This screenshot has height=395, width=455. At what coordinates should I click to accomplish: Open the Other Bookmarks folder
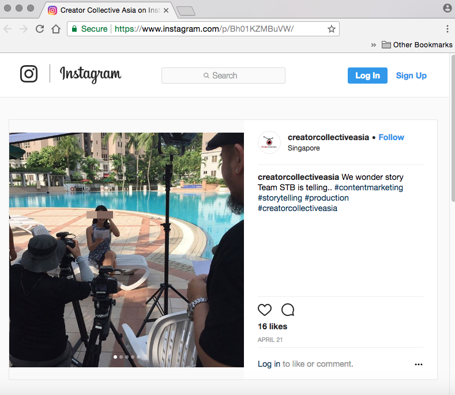click(x=417, y=45)
